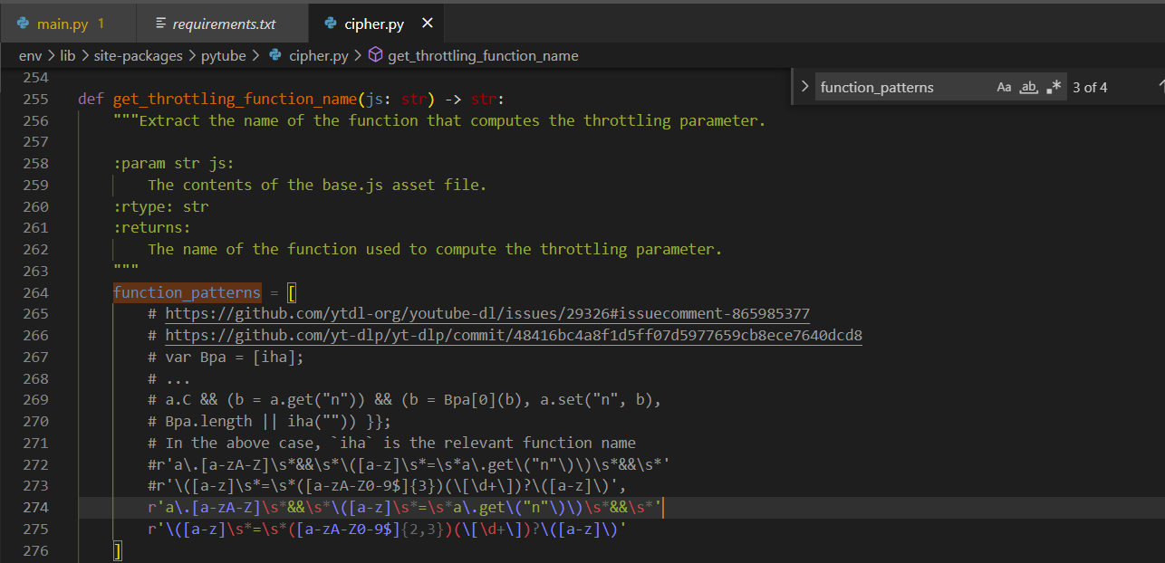This screenshot has height=563, width=1165.
Task: Open the pytube breadcrumb folder
Action: pos(224,55)
